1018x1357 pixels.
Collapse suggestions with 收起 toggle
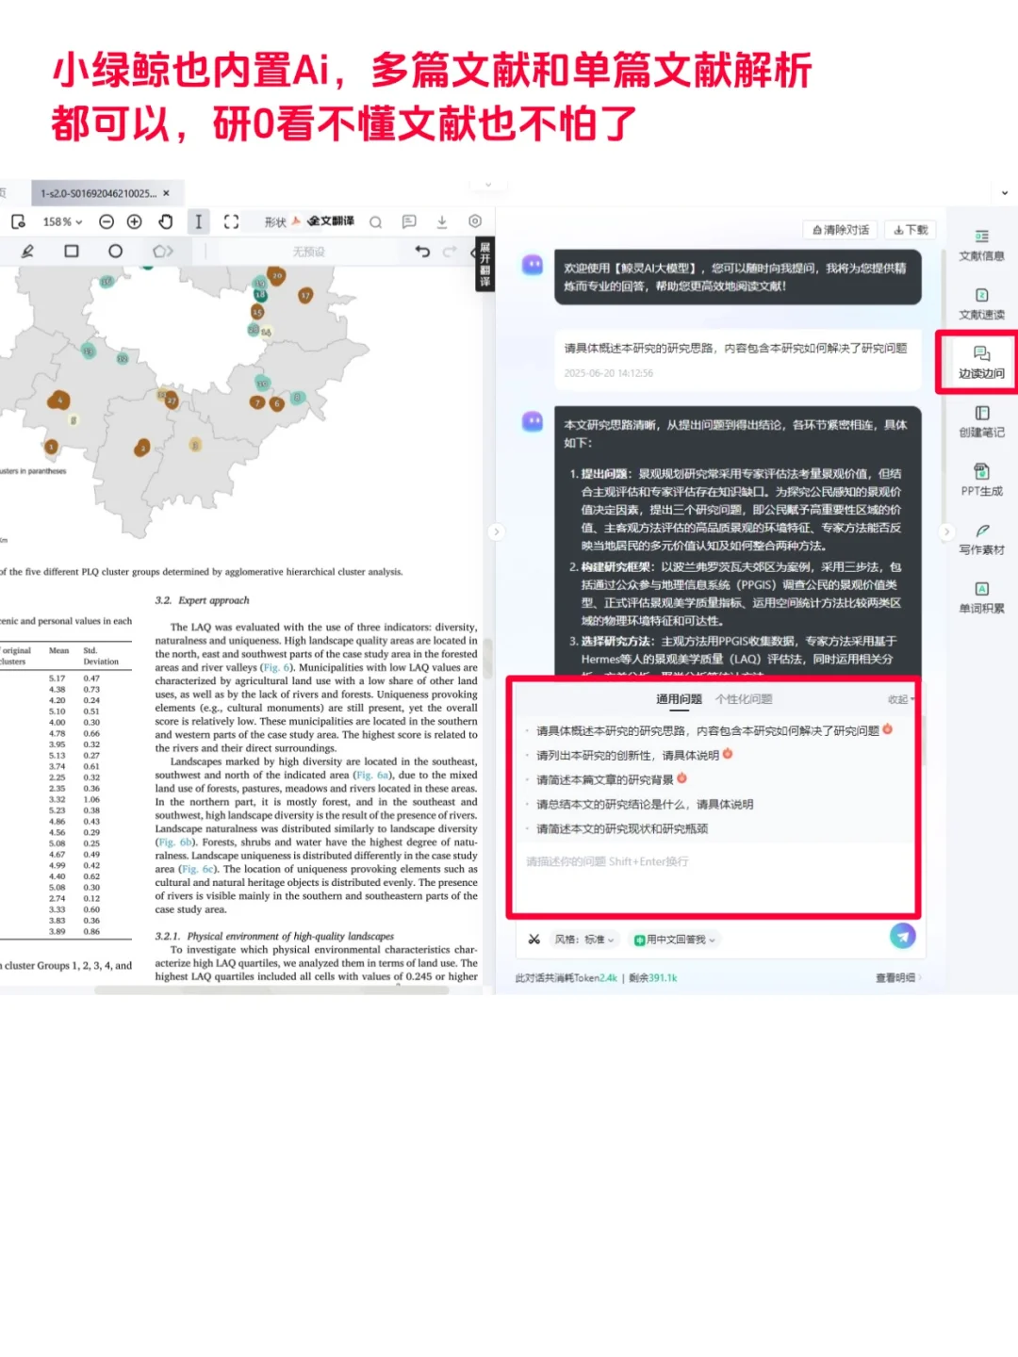901,699
